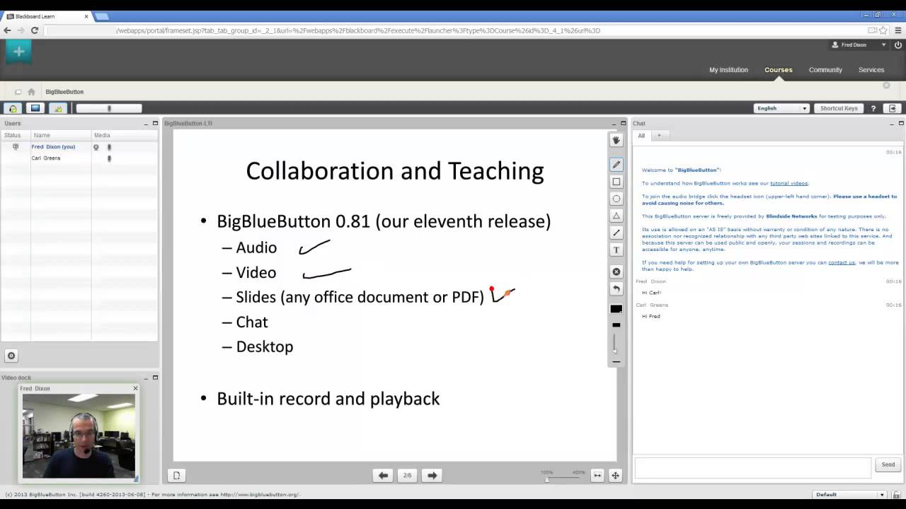Open slide selector showing 2/6
Image resolution: width=906 pixels, height=509 pixels.
tap(407, 476)
